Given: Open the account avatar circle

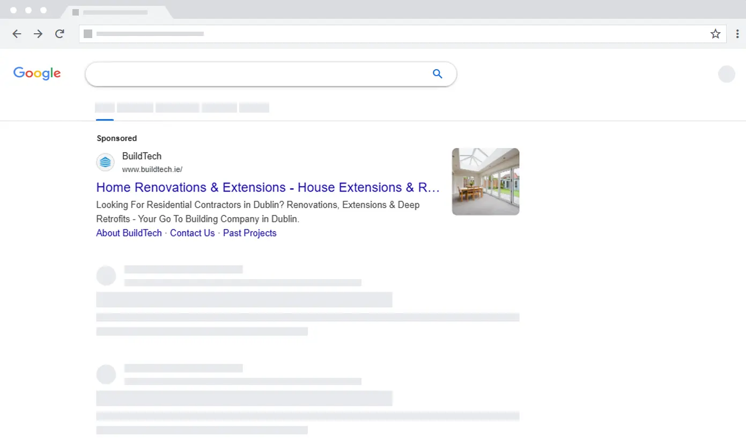Looking at the screenshot, I should [x=726, y=74].
